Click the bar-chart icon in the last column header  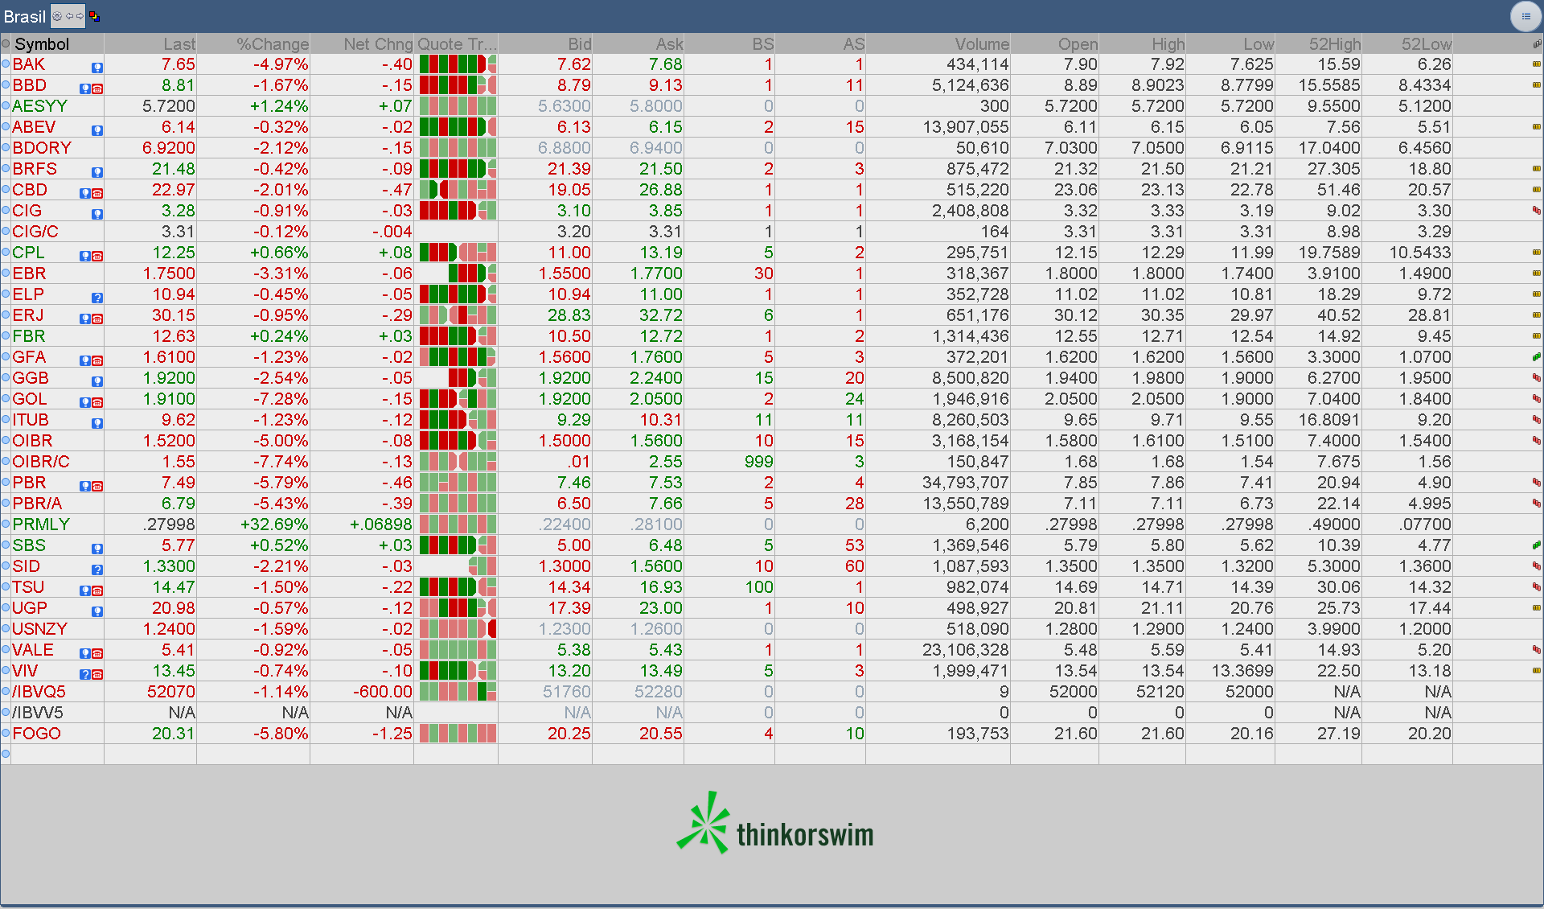[1537, 44]
